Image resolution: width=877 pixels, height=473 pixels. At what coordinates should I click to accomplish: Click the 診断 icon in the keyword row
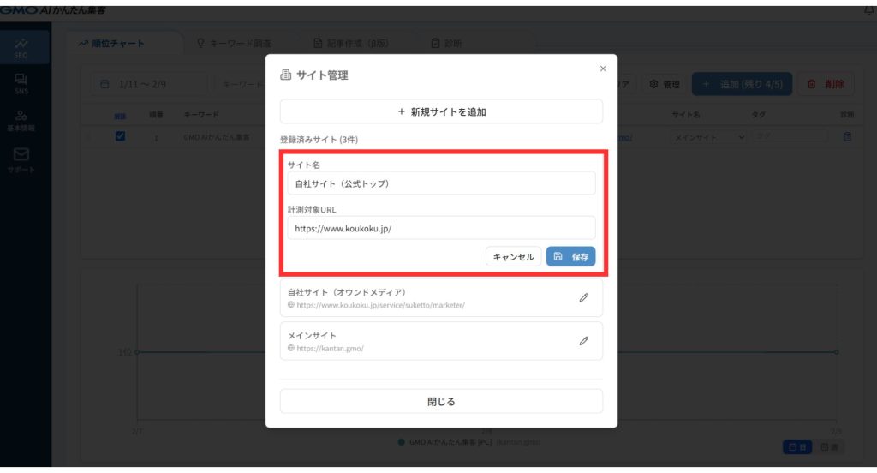pyautogui.click(x=847, y=136)
